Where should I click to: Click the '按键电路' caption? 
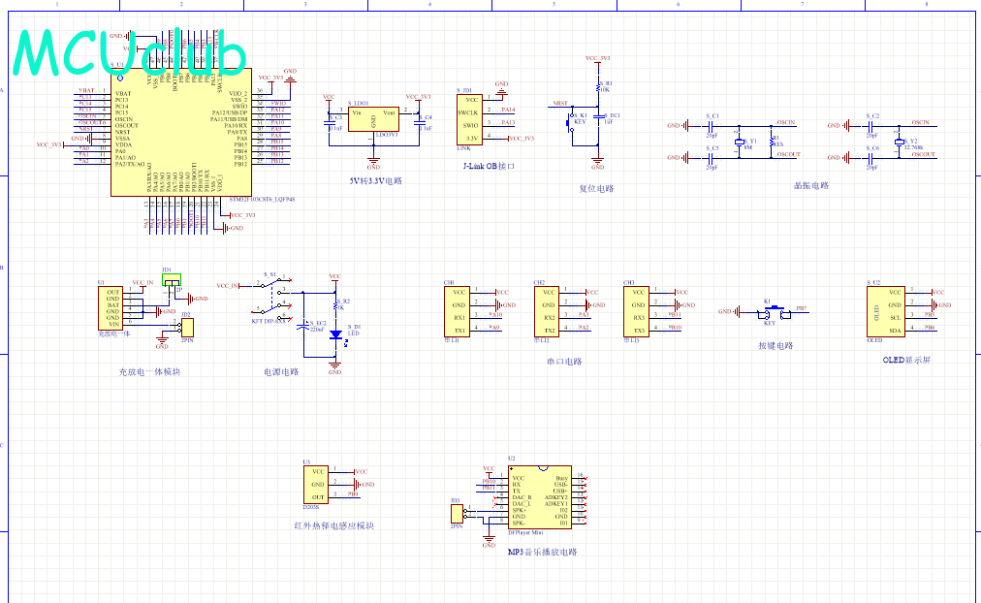[775, 346]
